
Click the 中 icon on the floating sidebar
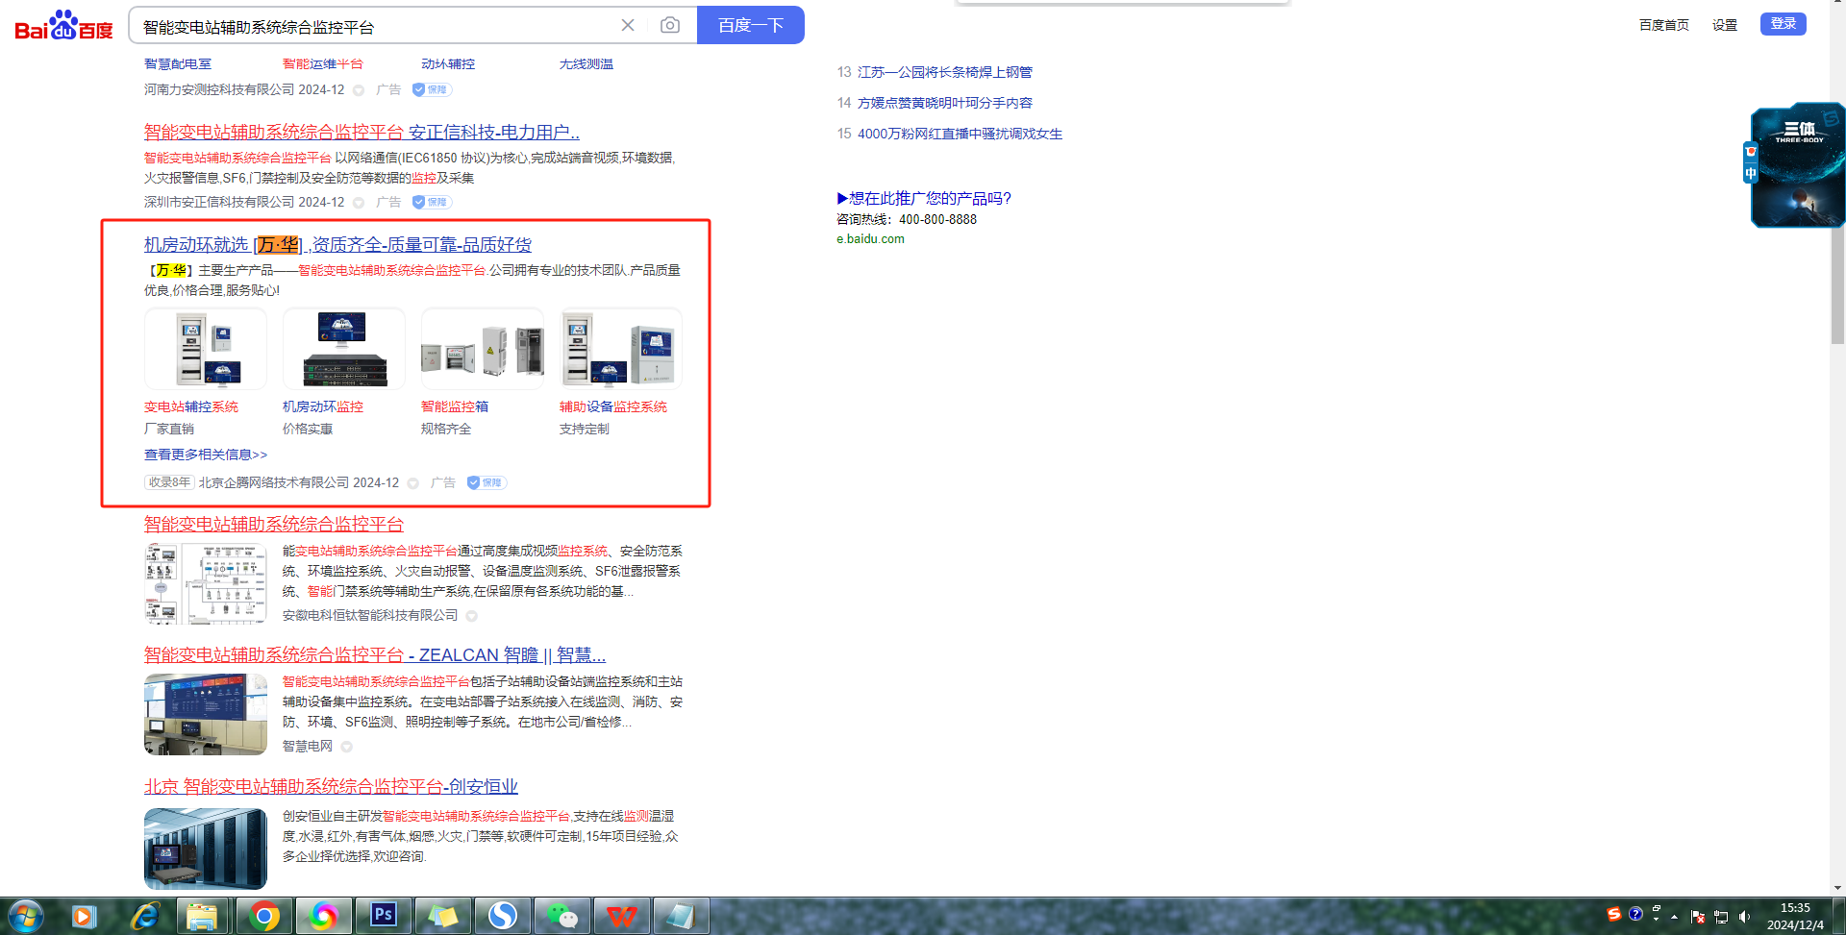point(1751,174)
